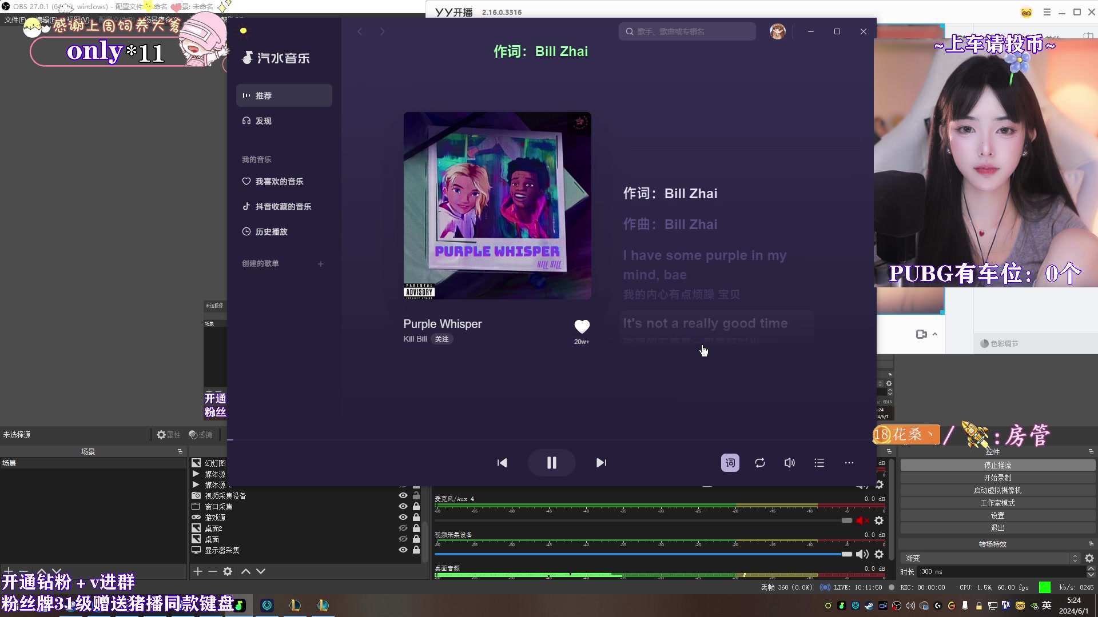This screenshot has width=1098, height=617.
Task: Go back with the left arrow
Action: (x=360, y=31)
